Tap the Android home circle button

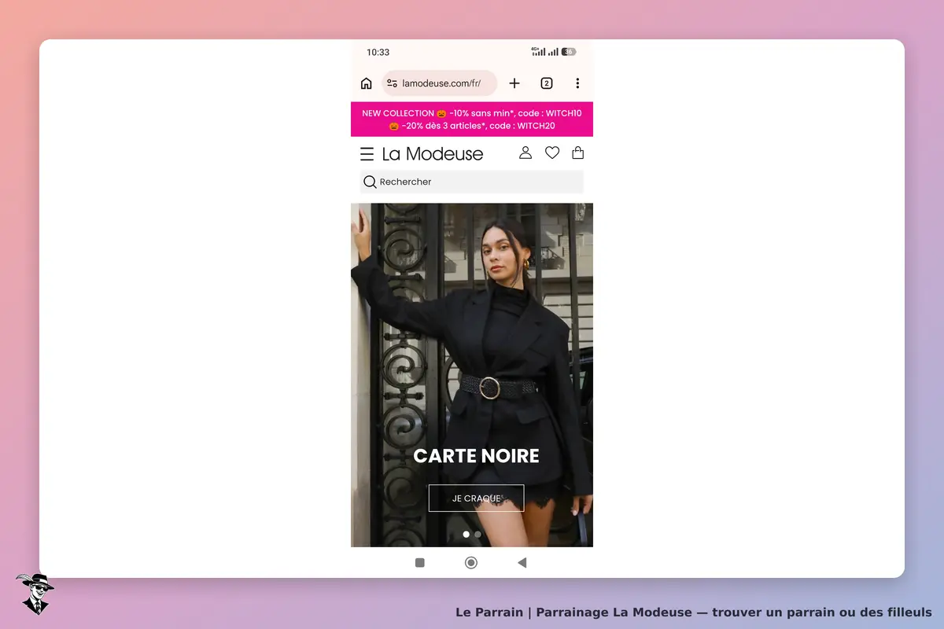pos(471,562)
